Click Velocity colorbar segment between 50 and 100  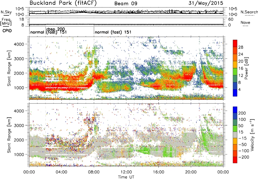pyautogui.click(x=235, y=122)
